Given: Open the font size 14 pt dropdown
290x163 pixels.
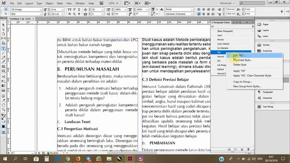Looking at the screenshot, I should [58, 10].
